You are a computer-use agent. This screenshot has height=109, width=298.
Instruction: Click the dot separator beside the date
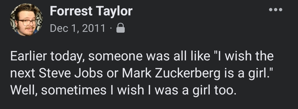111,29
